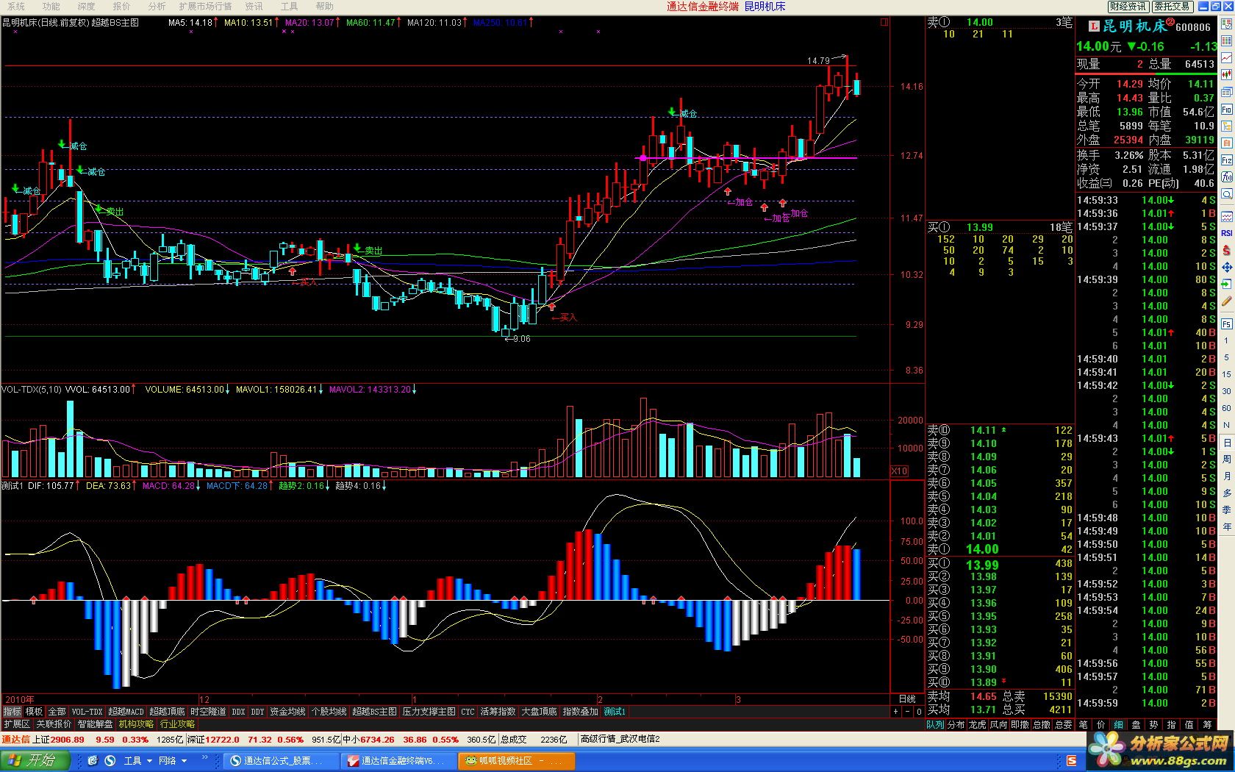
Task: Click the red L marker beside stock name
Action: coord(1094,26)
